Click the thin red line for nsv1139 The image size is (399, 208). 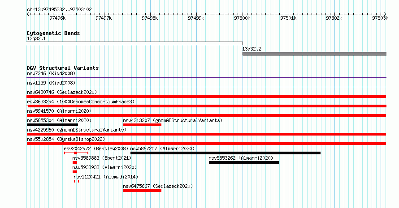click(206, 87)
